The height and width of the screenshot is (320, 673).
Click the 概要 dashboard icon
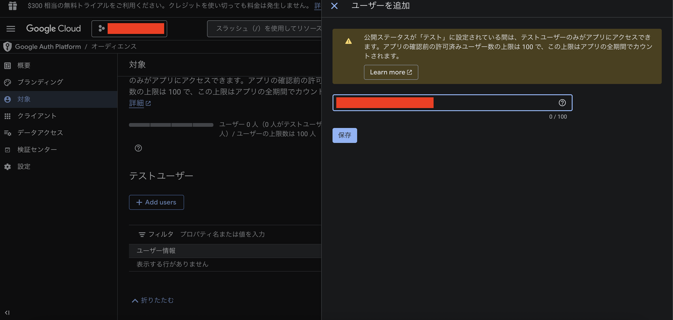7,66
